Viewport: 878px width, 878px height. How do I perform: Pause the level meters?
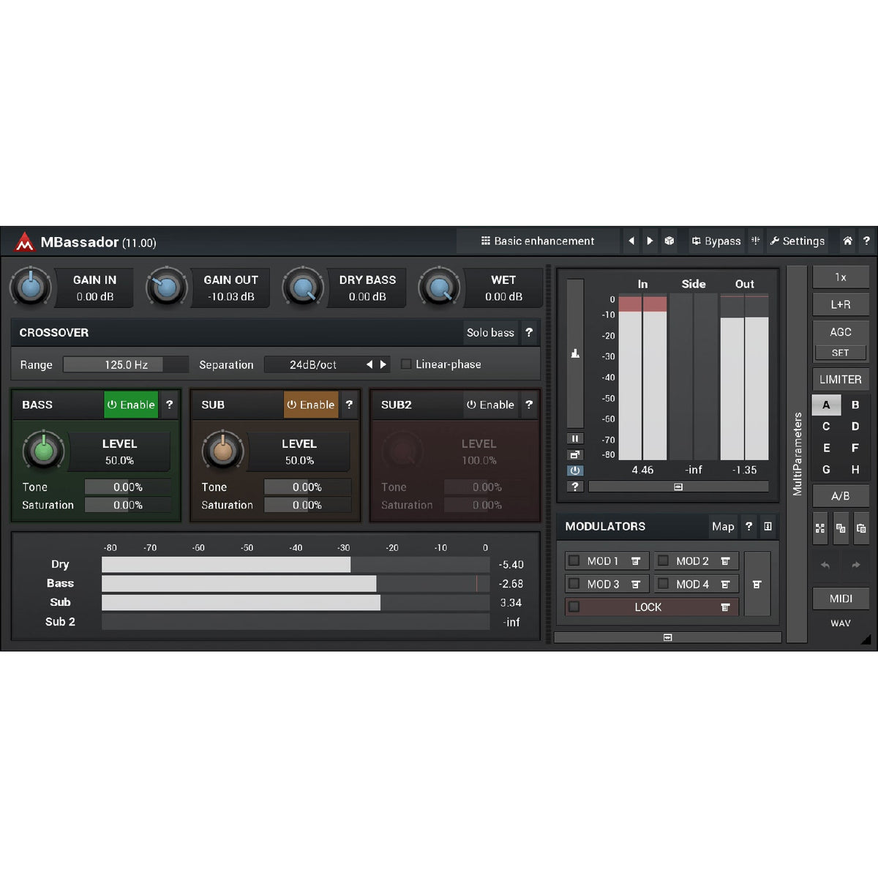click(x=575, y=438)
